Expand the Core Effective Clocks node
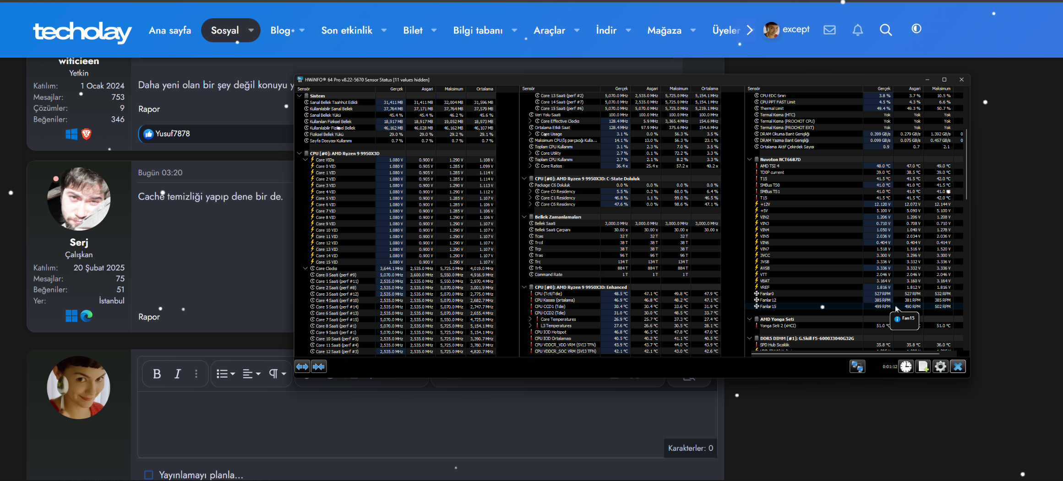1063x481 pixels. pos(530,121)
